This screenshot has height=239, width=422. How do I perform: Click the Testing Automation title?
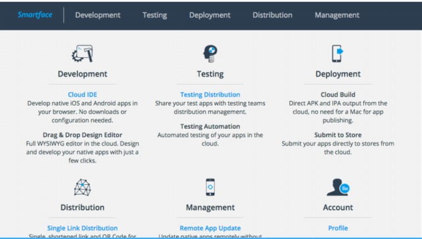(x=210, y=126)
